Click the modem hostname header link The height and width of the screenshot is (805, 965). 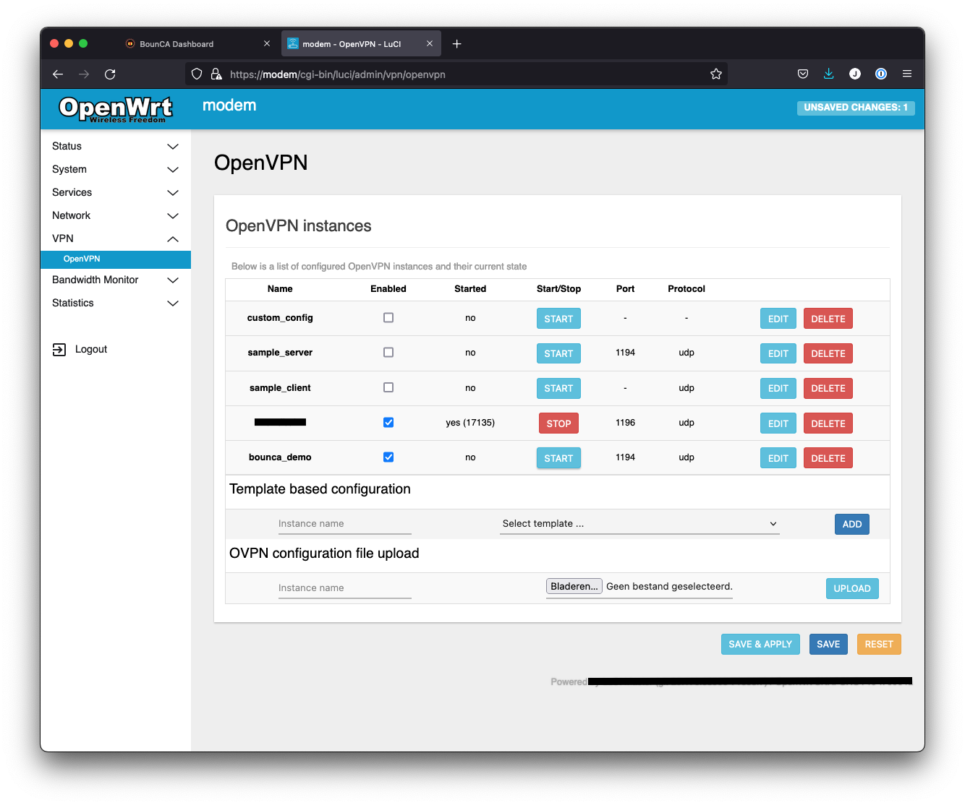click(229, 106)
